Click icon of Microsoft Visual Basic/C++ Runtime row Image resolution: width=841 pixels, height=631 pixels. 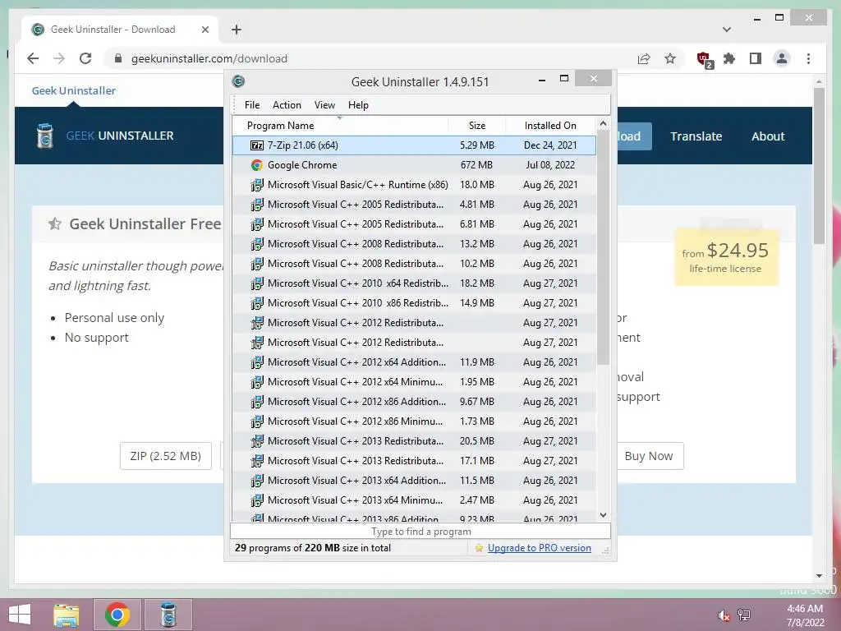257,185
